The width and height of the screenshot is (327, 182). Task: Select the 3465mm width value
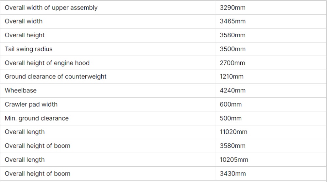point(233,22)
